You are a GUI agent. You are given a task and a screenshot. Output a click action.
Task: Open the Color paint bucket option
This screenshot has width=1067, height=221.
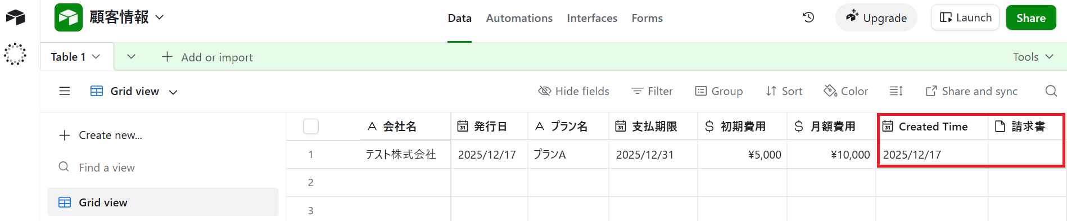click(846, 91)
